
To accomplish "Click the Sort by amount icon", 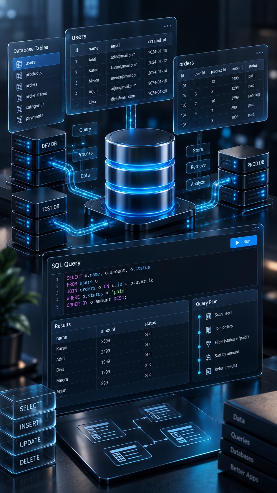I will (208, 358).
